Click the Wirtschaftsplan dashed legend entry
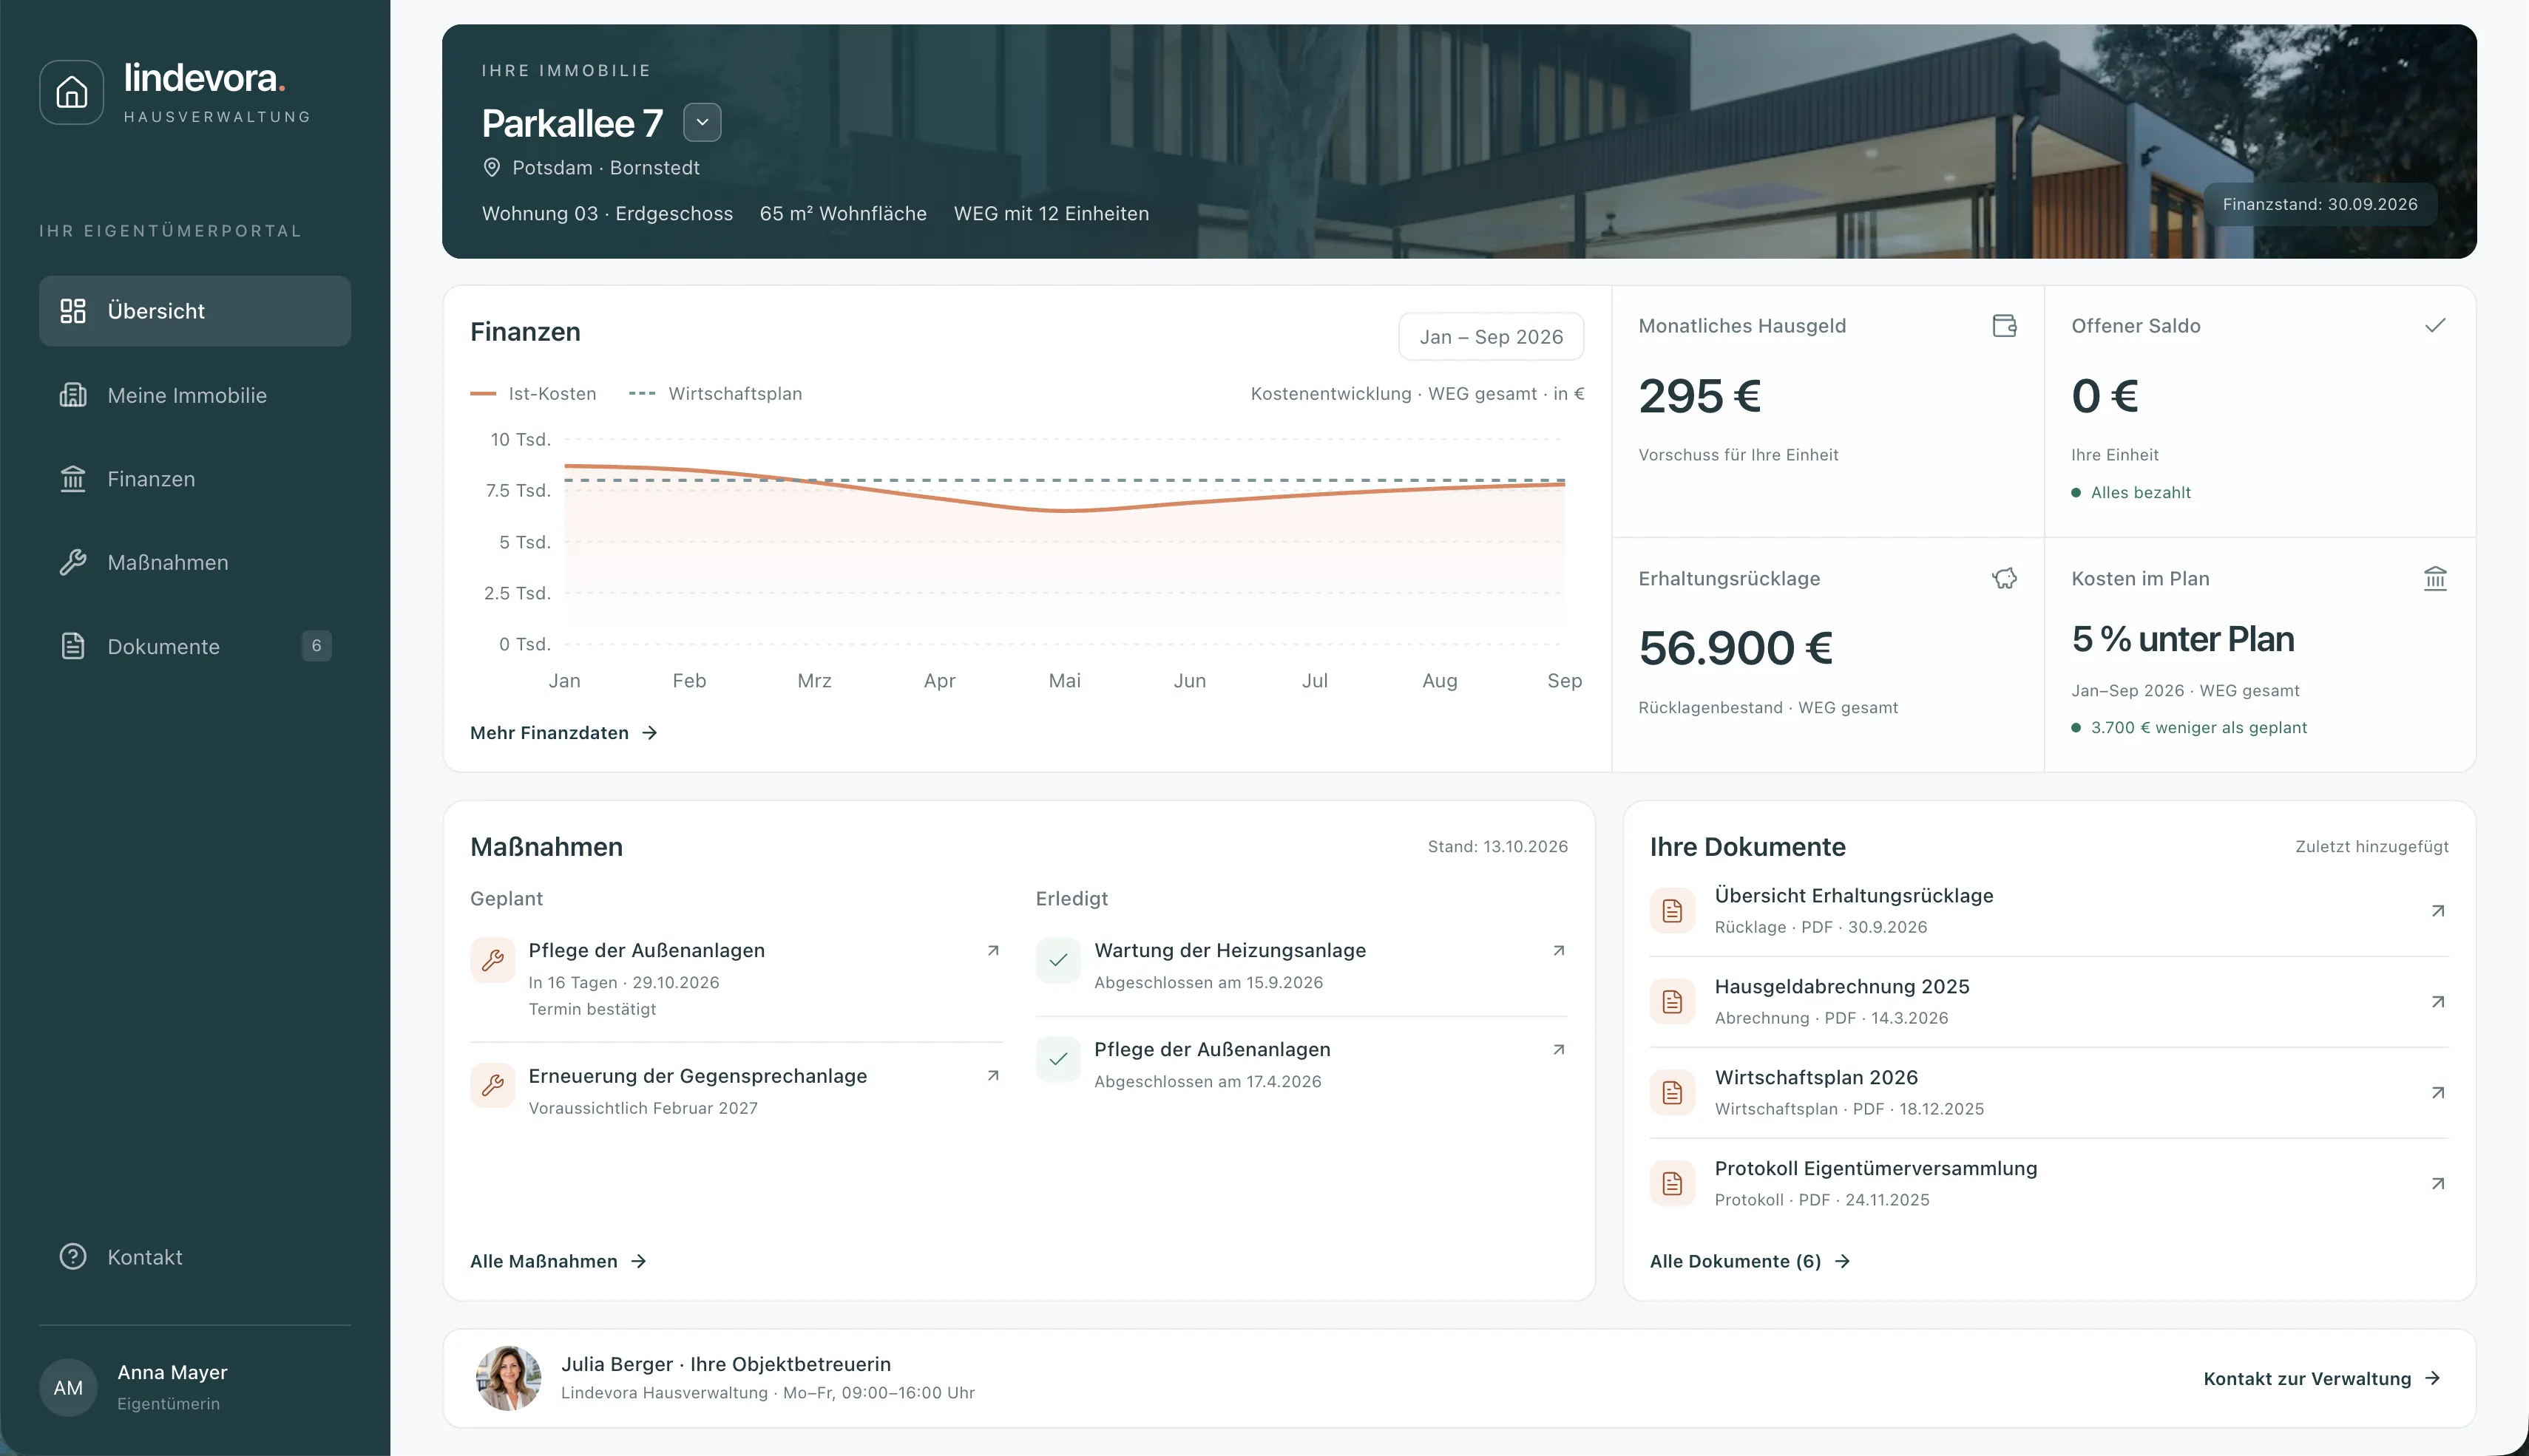2529x1456 pixels. [715, 394]
